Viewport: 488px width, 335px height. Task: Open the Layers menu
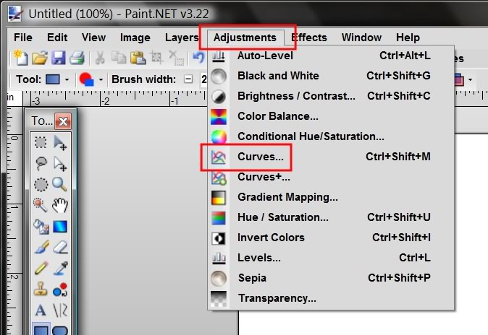tap(182, 38)
